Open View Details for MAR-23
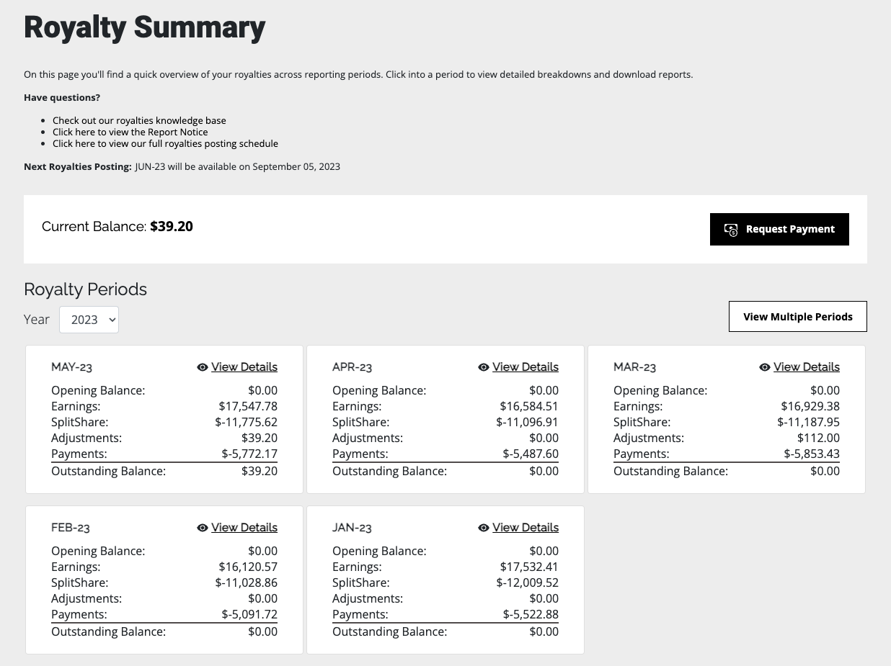Screen dimensions: 891x666 click(x=807, y=367)
